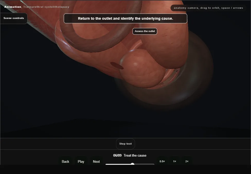The image size is (251, 174).
Task: Click the Treat the cause step title
Action: tap(135, 155)
